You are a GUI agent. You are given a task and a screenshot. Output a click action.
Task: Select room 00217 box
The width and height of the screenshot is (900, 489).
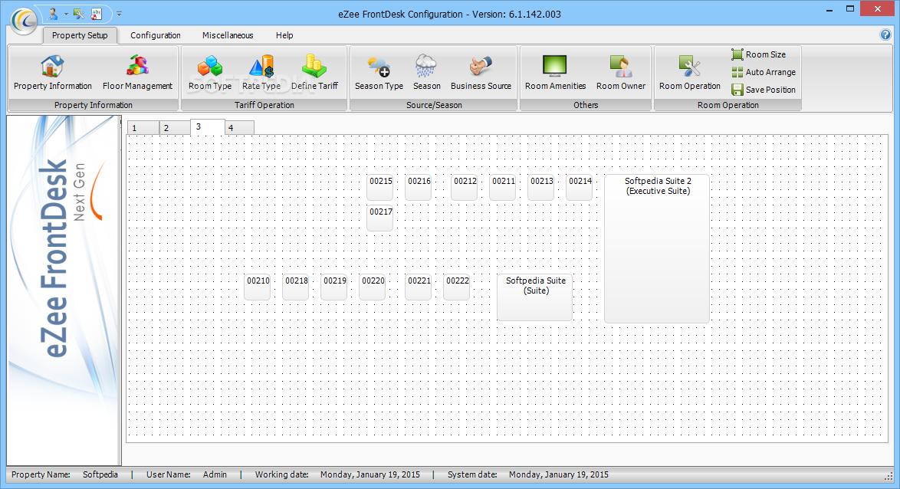[380, 218]
